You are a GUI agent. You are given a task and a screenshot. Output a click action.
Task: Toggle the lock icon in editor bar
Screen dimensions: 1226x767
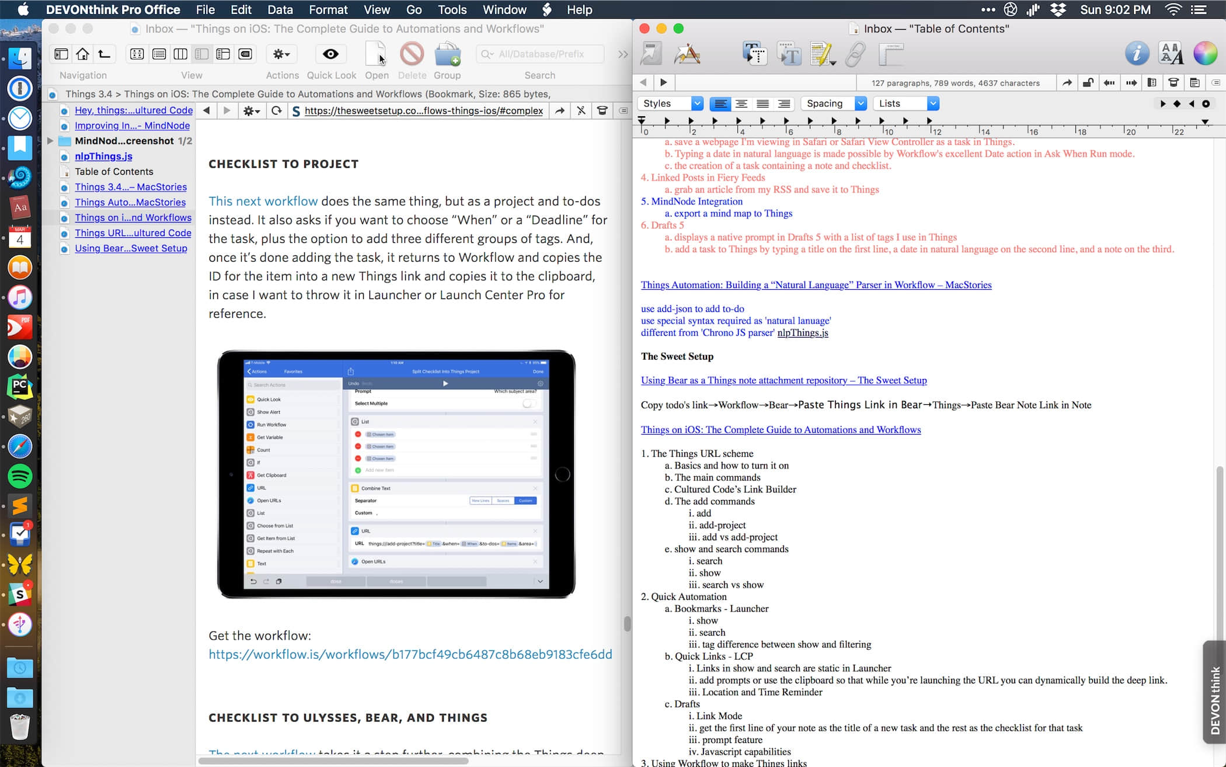[1088, 83]
